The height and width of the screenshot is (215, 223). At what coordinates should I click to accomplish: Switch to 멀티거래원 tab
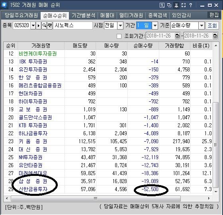131,15
